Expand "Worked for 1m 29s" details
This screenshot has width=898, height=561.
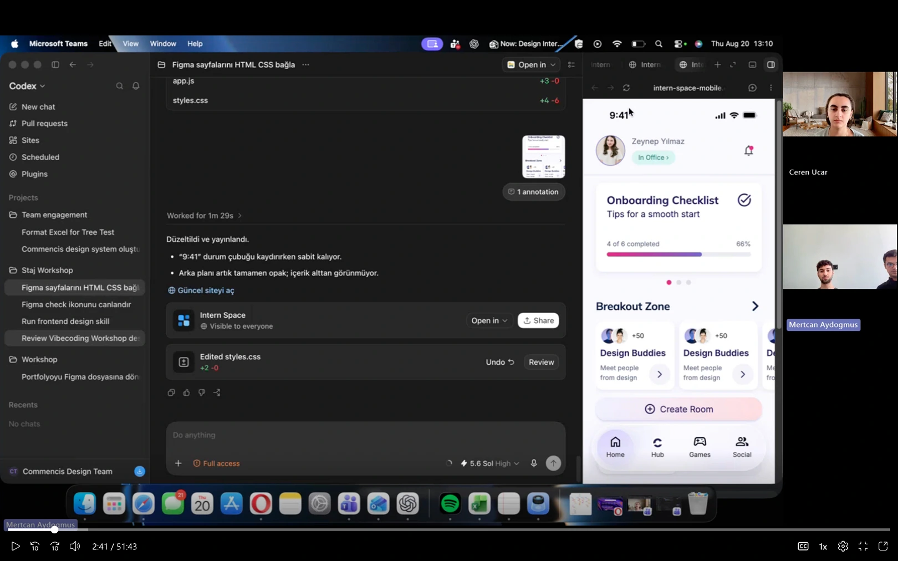[204, 216]
